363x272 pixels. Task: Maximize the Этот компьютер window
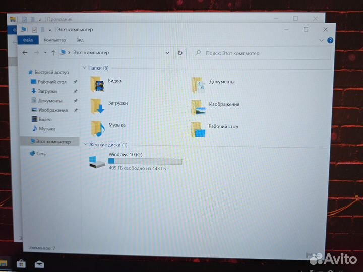pos(306,29)
